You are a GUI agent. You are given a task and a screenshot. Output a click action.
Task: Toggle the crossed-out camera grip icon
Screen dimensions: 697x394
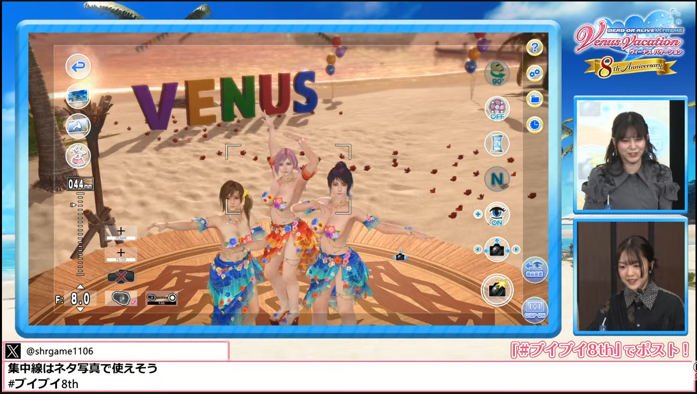click(x=121, y=277)
